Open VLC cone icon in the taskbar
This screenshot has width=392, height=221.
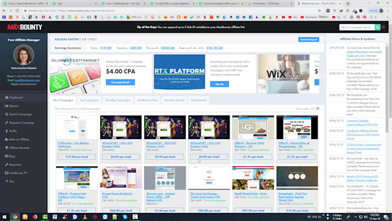(85, 217)
